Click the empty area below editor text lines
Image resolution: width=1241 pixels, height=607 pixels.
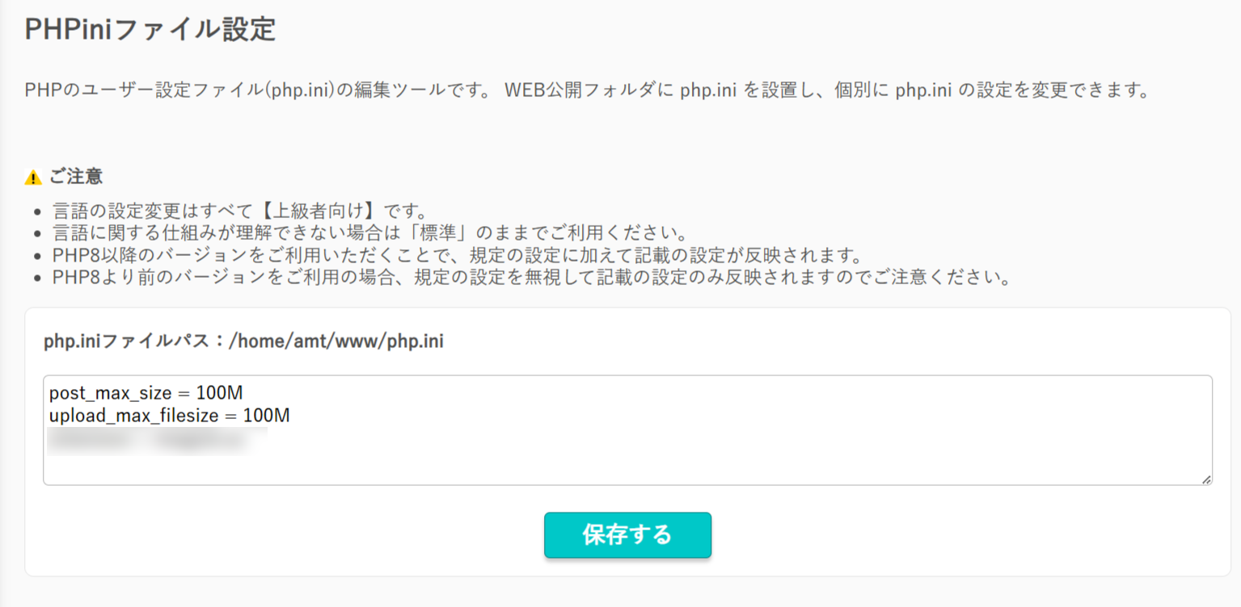[627, 468]
